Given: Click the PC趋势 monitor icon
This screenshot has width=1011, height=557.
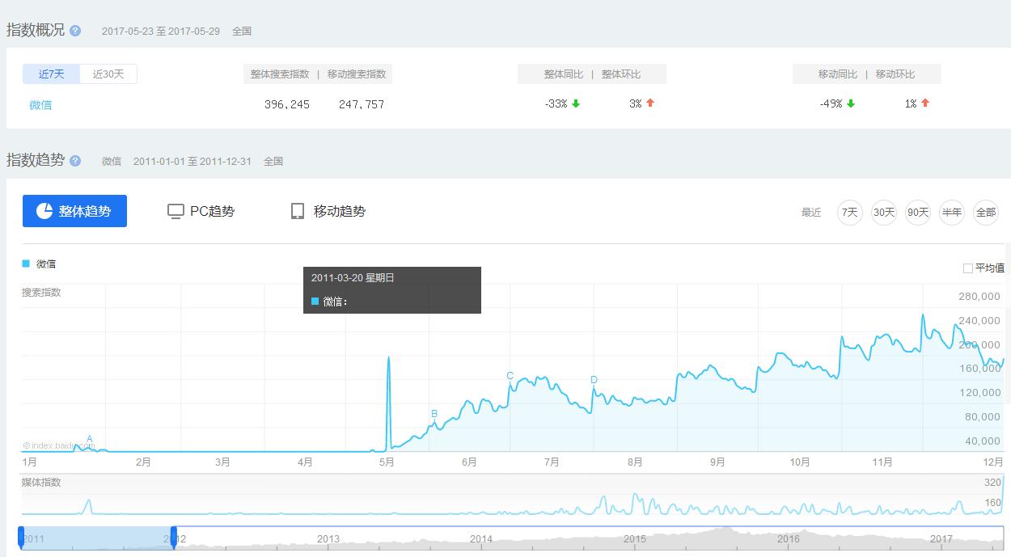Looking at the screenshot, I should click(176, 211).
